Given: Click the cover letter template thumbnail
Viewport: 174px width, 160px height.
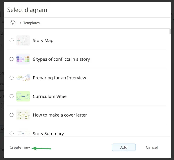Looking at the screenshot, I should pyautogui.click(x=23, y=115).
